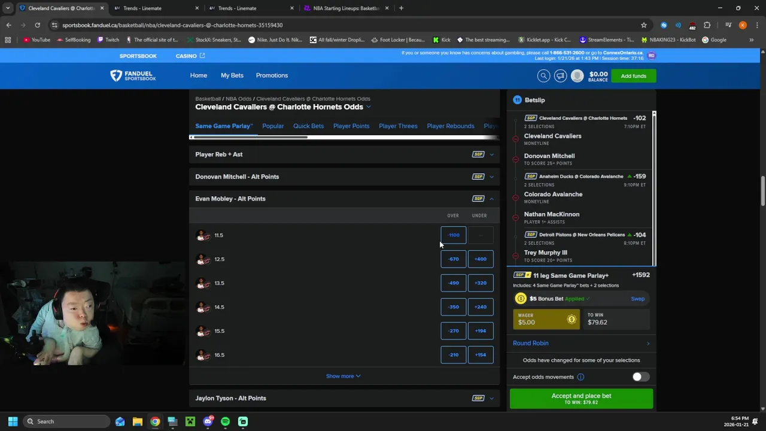Remove Trey Murphy III leg from betslip

click(x=515, y=256)
